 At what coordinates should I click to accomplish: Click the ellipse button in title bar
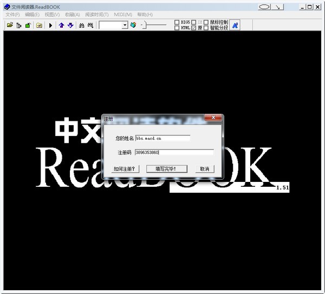tap(264, 7)
